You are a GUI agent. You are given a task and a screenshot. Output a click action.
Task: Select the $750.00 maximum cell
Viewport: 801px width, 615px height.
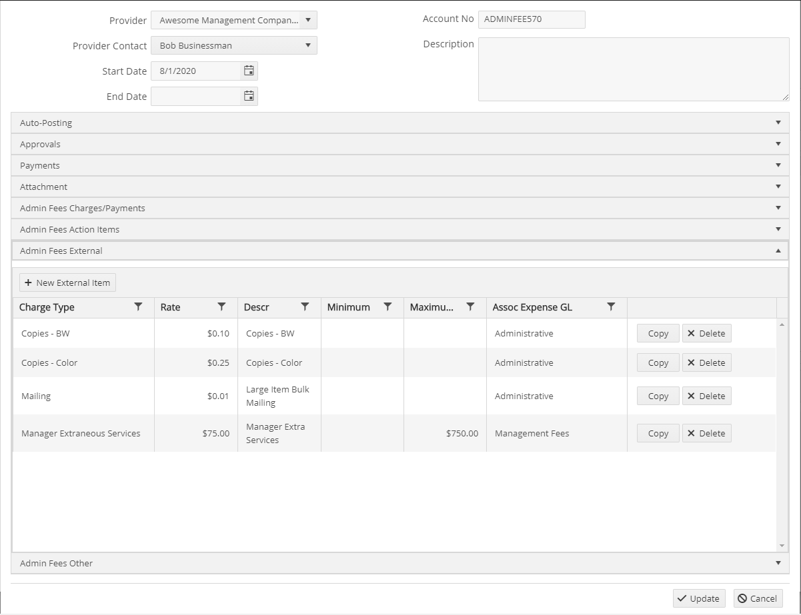(x=445, y=433)
